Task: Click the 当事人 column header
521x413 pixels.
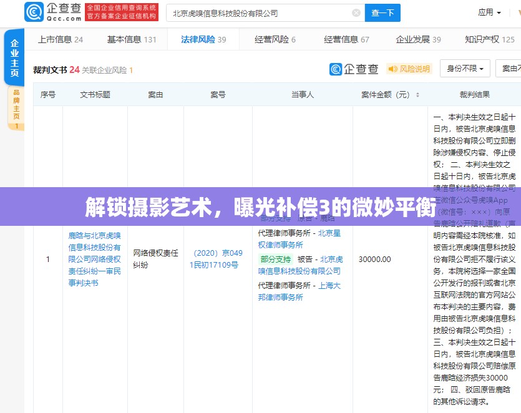Action: (x=303, y=95)
